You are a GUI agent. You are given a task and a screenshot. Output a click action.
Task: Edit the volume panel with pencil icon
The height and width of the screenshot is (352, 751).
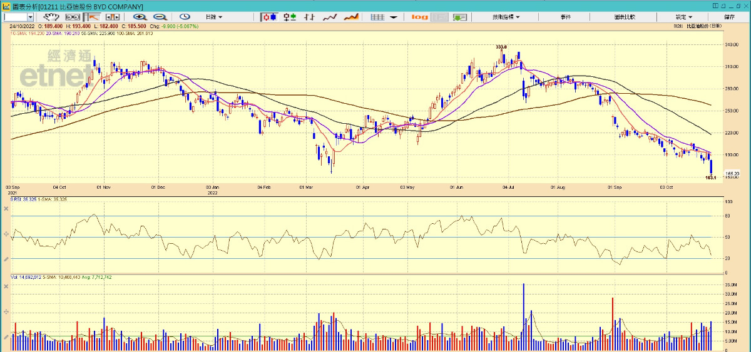click(x=6, y=336)
